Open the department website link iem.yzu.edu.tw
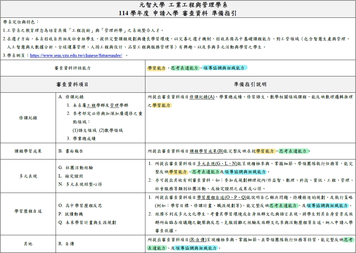Screen dimensions: 356x253 click(x=76, y=55)
